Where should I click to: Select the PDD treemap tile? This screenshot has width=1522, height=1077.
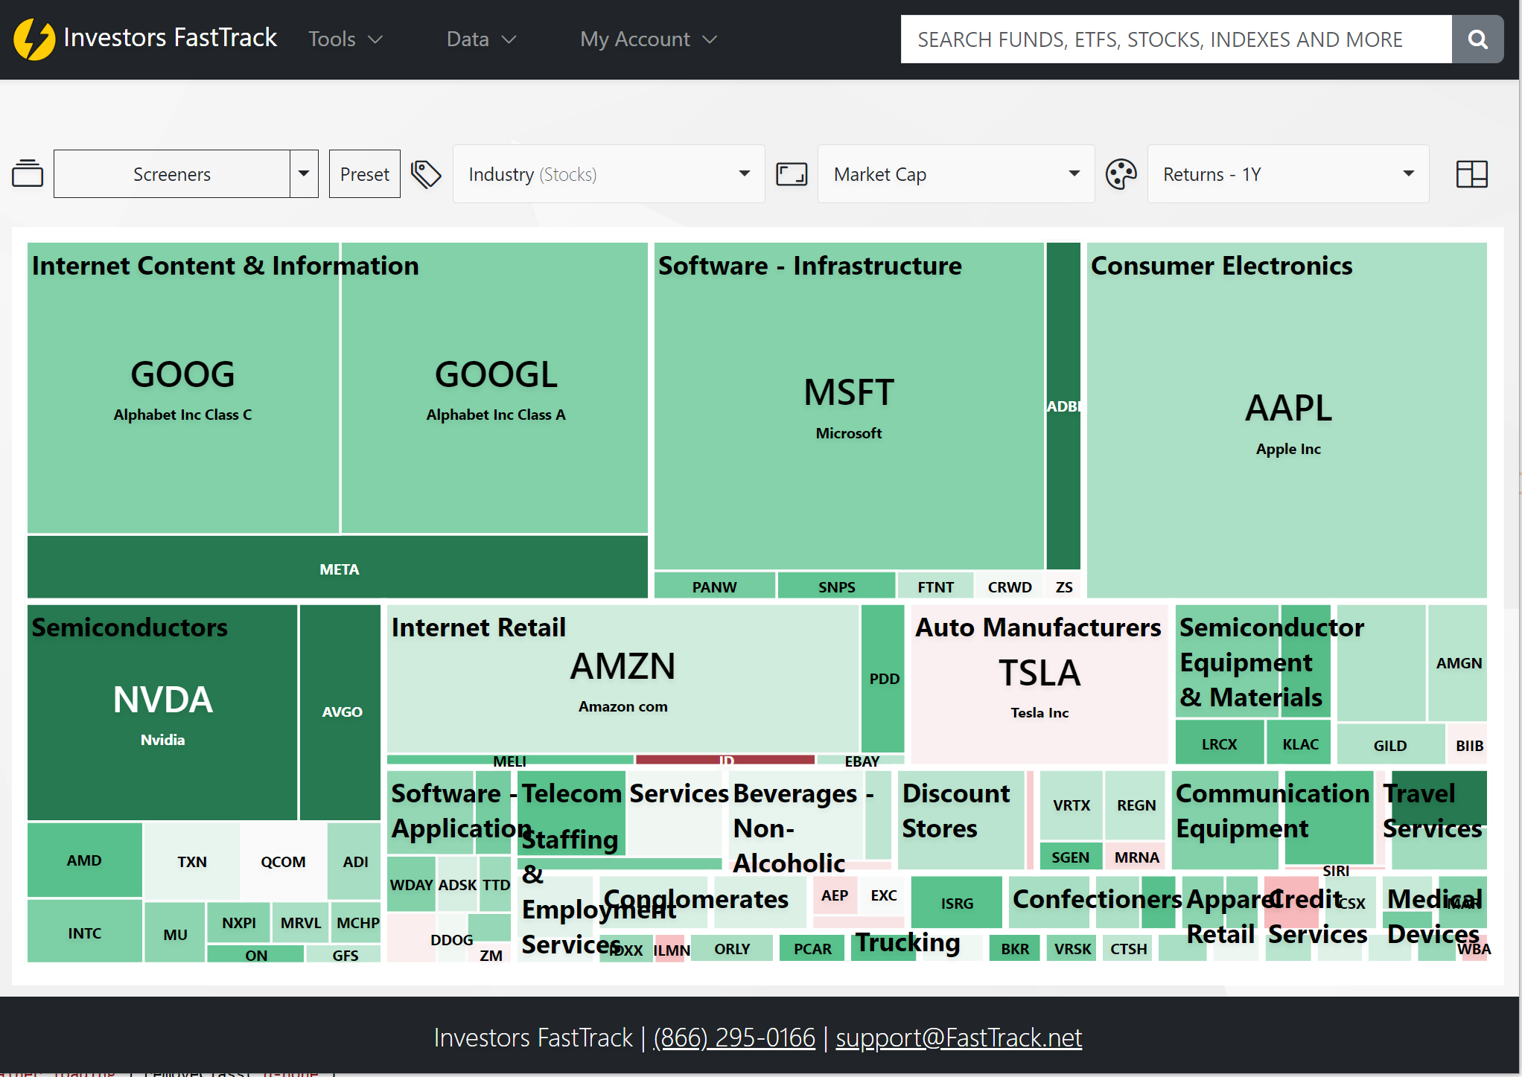point(884,679)
